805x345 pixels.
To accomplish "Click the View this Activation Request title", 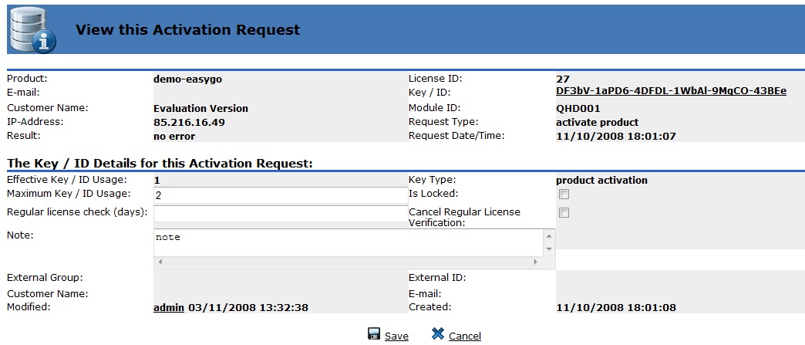I will pyautogui.click(x=187, y=30).
